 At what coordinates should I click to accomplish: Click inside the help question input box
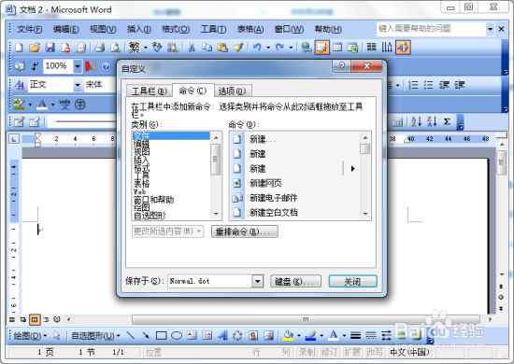click(x=431, y=29)
